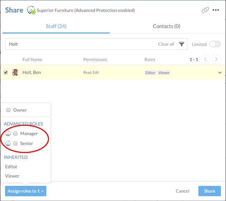Expand the Holt, Ben row chevron
The image size is (226, 201).
point(220,73)
